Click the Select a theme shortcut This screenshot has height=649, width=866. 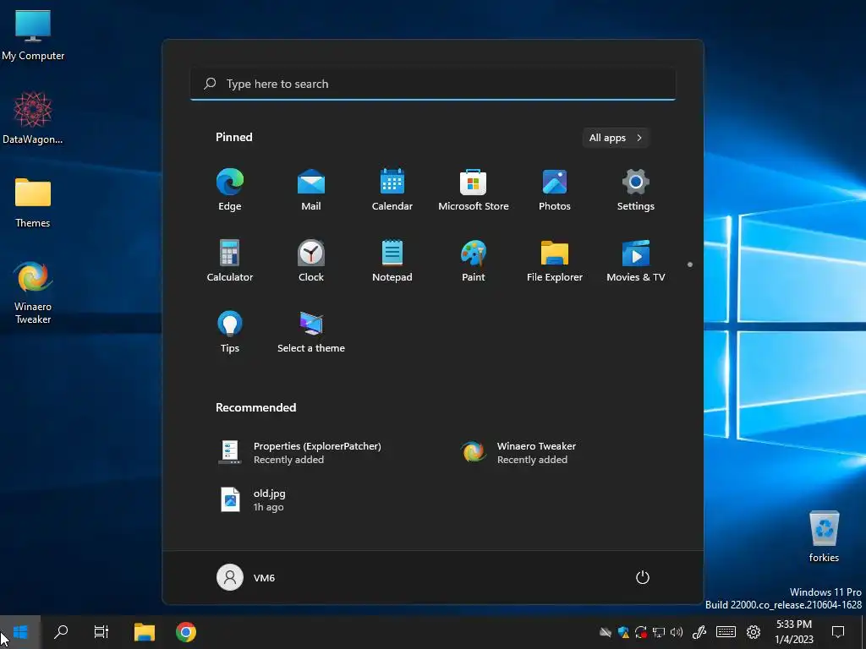point(311,332)
